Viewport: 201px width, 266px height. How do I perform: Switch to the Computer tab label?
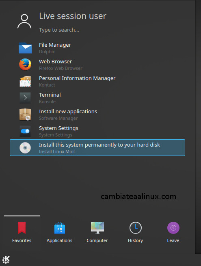tap(97, 241)
